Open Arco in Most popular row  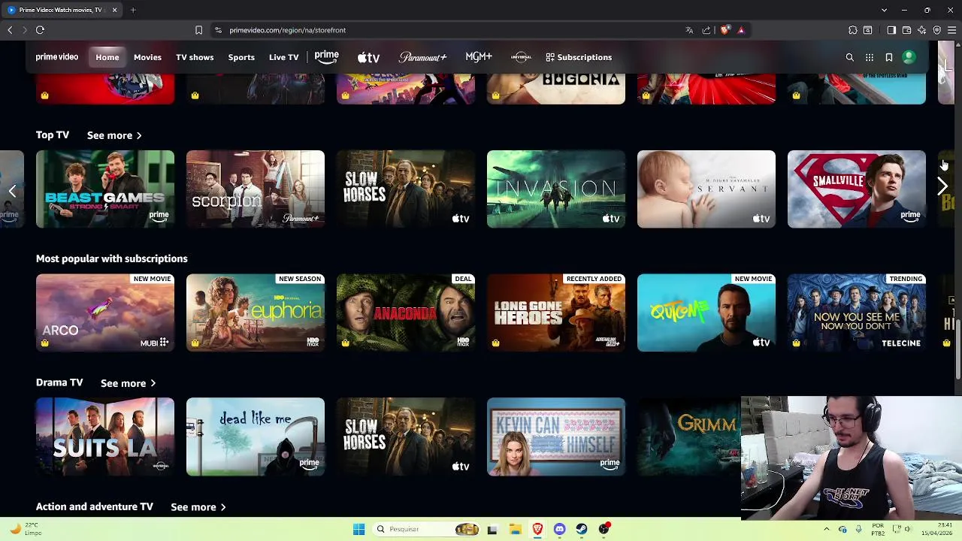tap(105, 313)
